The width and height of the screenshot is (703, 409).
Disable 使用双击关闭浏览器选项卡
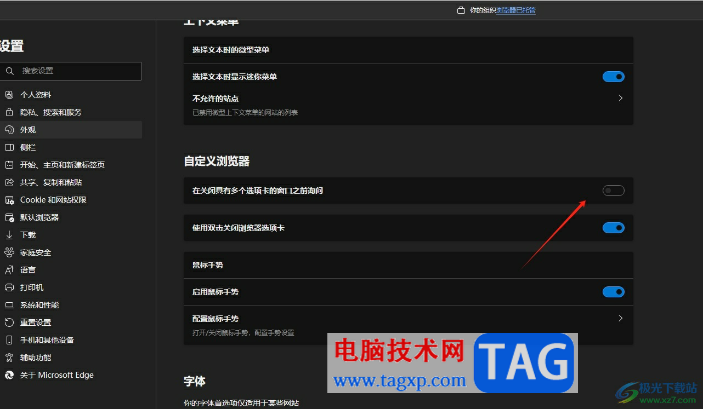613,228
